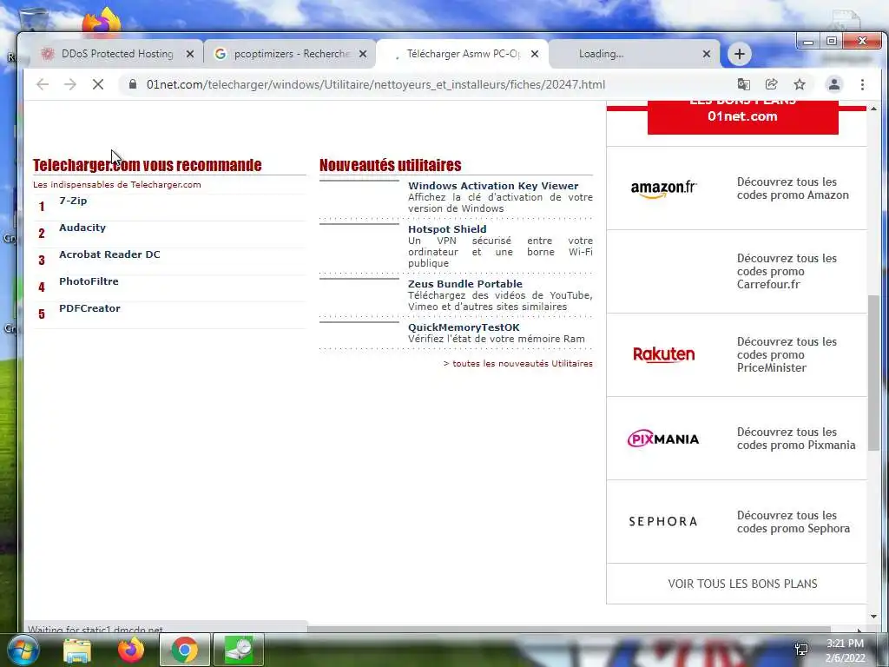Close the pcoptimizers Google search tab
The width and height of the screenshot is (889, 667).
pos(363,54)
